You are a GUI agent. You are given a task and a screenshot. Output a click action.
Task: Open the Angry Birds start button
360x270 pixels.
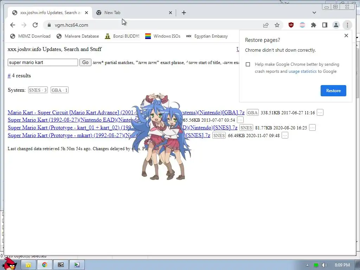pyautogui.click(x=9, y=264)
